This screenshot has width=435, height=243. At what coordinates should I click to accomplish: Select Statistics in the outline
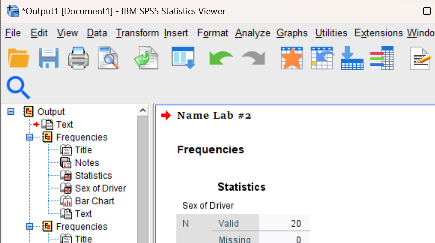pyautogui.click(x=93, y=175)
